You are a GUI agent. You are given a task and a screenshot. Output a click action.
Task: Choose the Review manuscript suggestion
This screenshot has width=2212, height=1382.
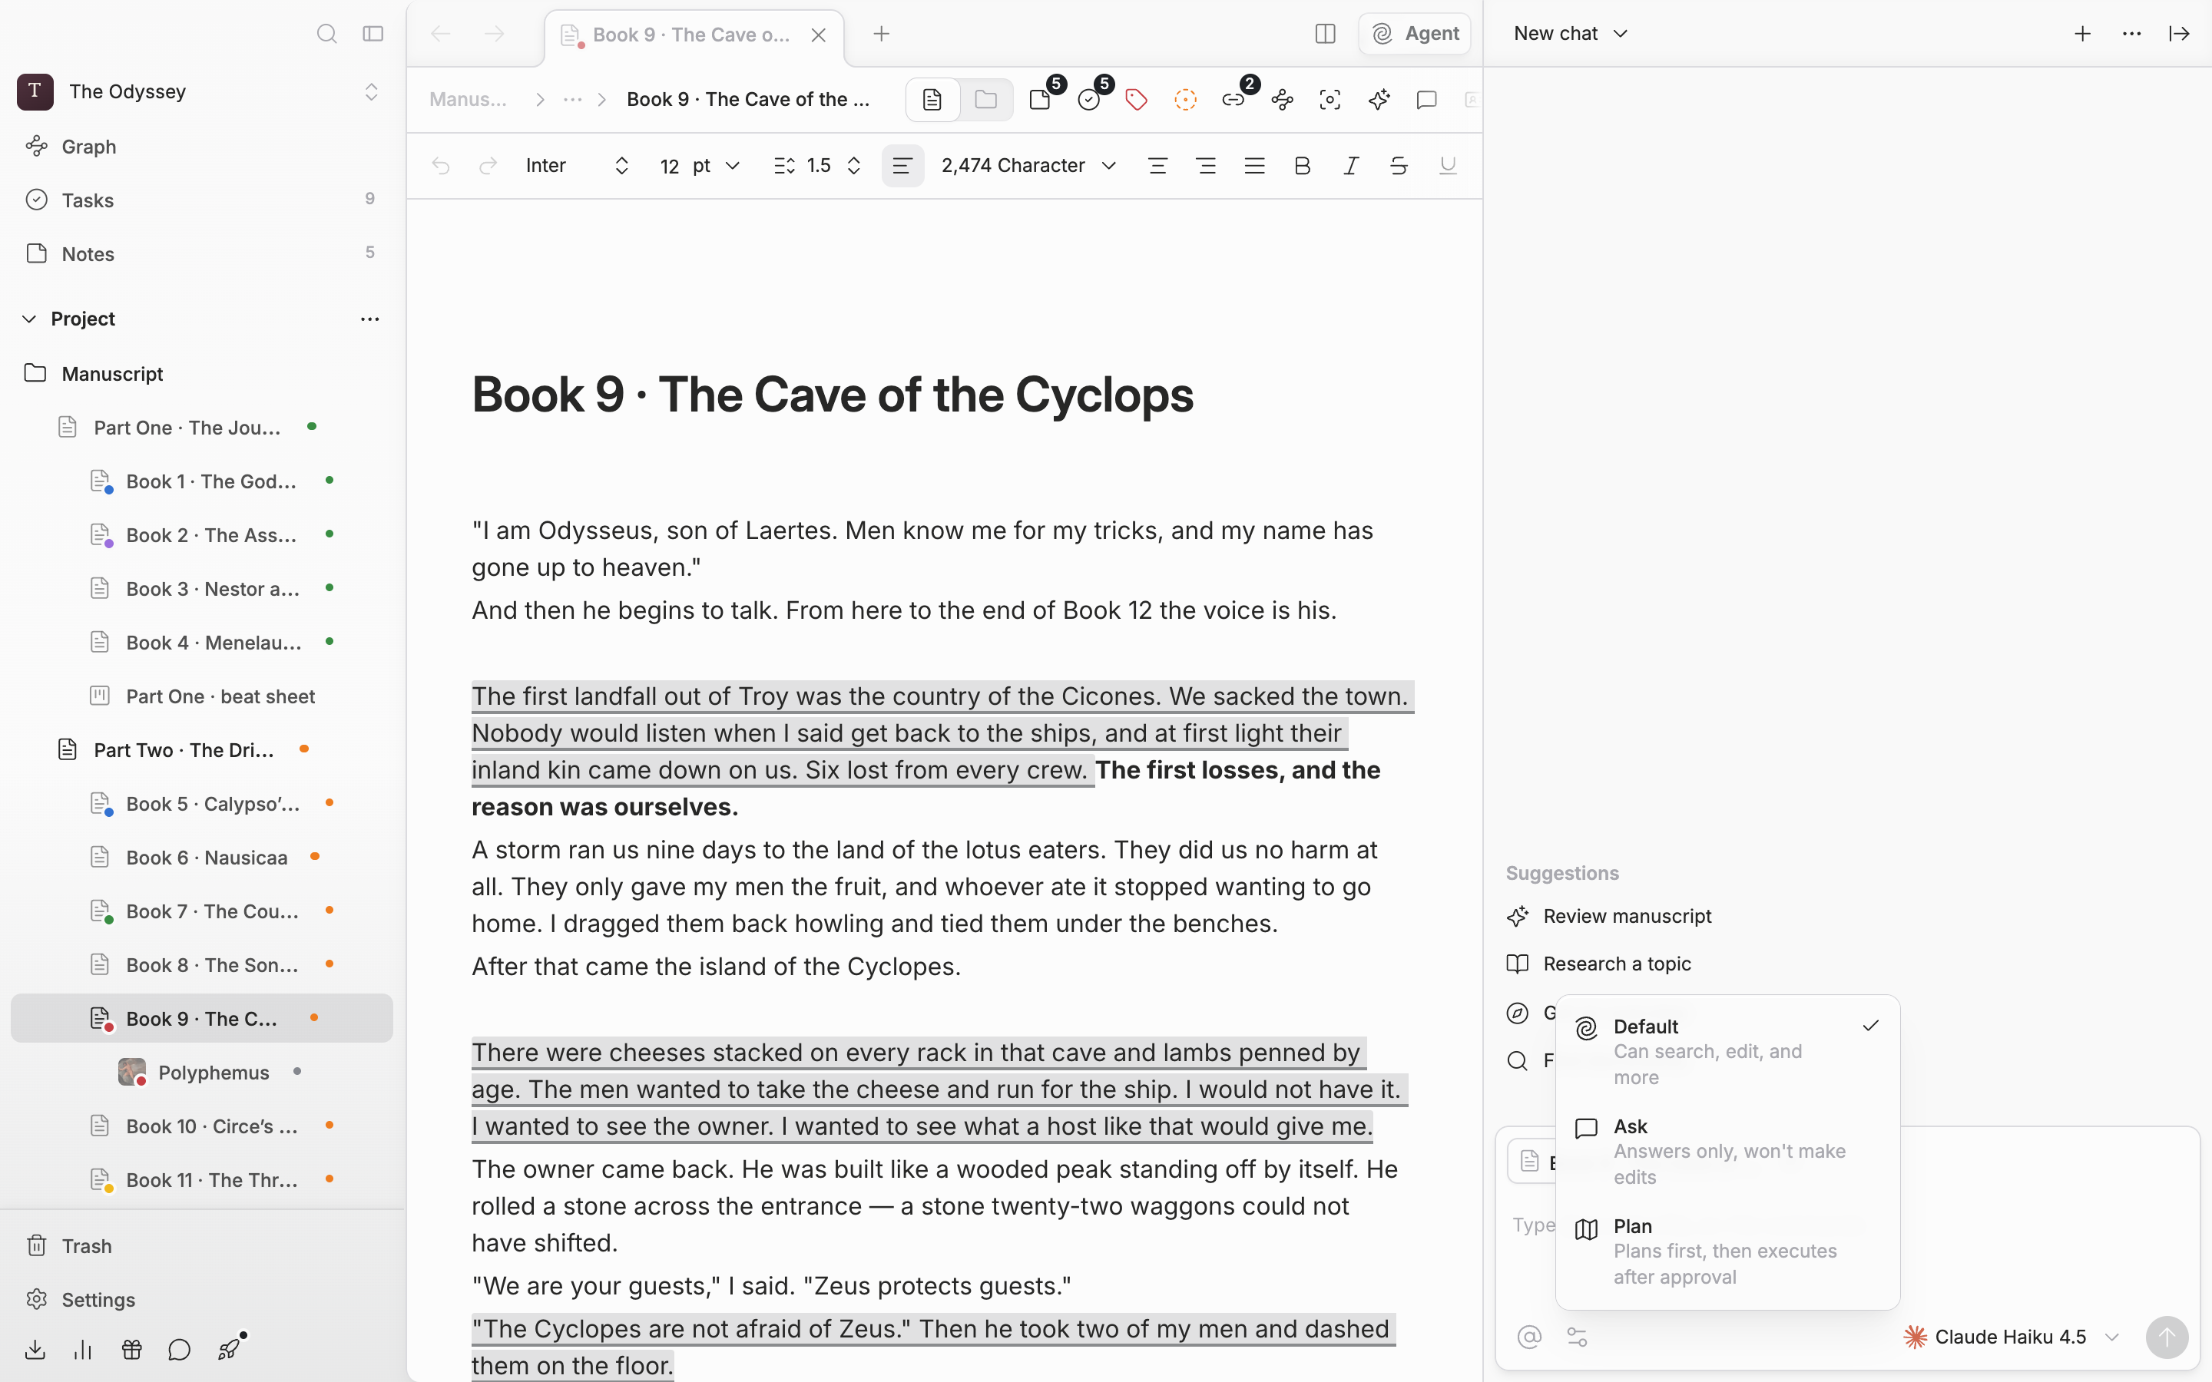(x=1610, y=916)
